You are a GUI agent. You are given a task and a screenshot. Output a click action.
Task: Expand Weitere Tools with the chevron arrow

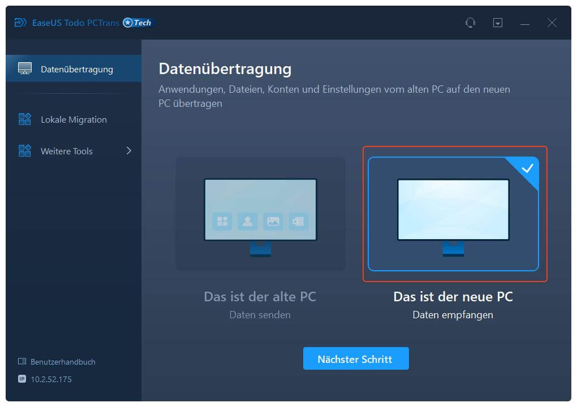128,151
